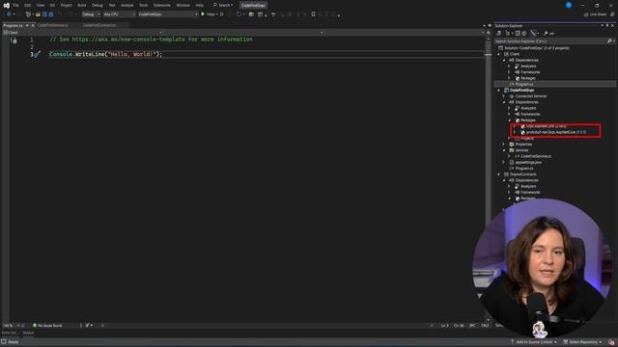Expand the Connected Services node
Screen dimensions: 618x347
click(504, 96)
